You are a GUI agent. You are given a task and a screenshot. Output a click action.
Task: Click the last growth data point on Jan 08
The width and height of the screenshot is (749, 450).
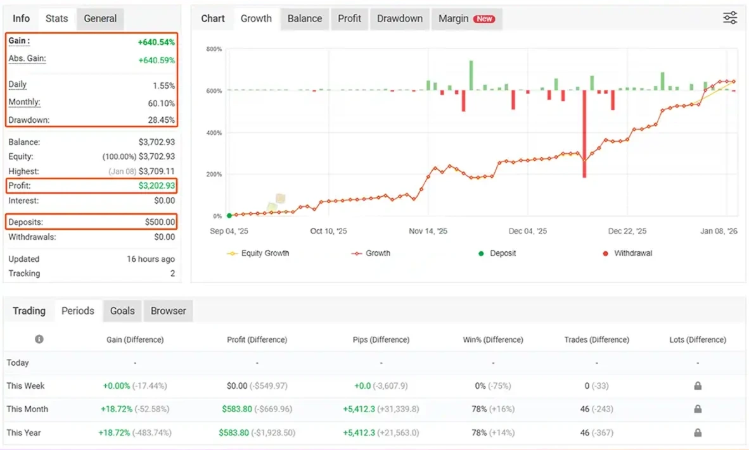coord(733,82)
